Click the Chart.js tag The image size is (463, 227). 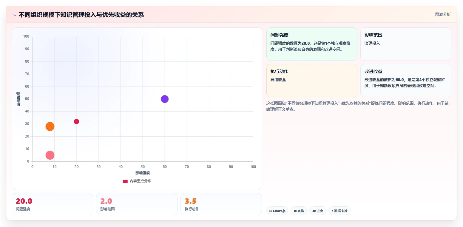pyautogui.click(x=277, y=211)
